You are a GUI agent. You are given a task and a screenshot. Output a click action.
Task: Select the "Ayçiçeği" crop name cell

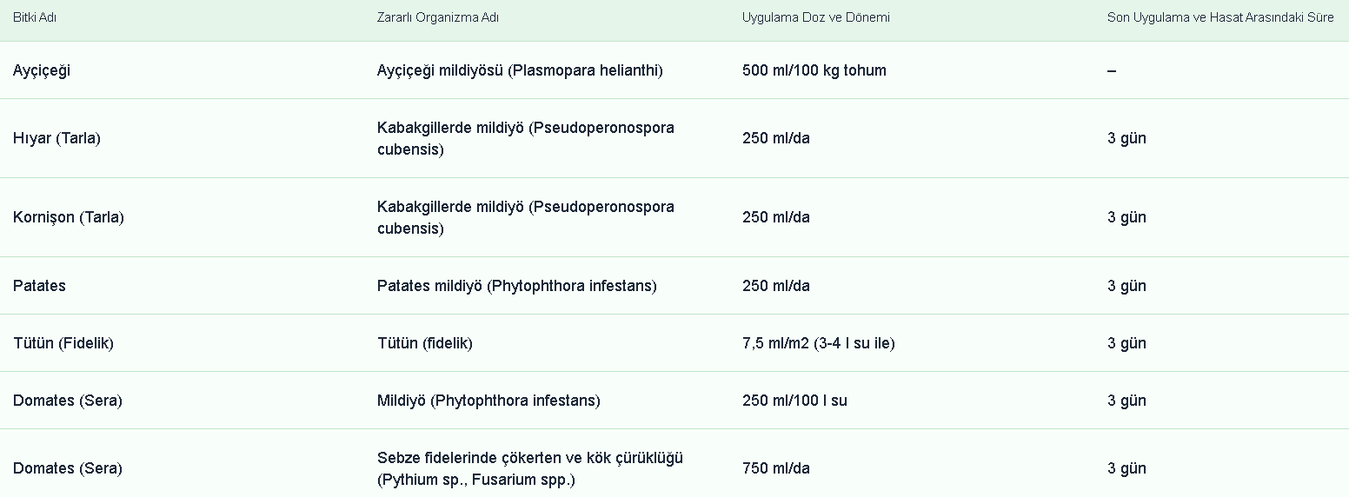tap(42, 70)
